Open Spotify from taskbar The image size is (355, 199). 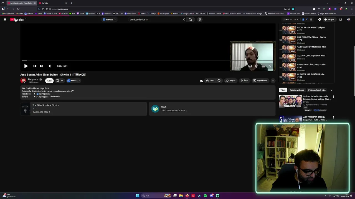coord(205,196)
